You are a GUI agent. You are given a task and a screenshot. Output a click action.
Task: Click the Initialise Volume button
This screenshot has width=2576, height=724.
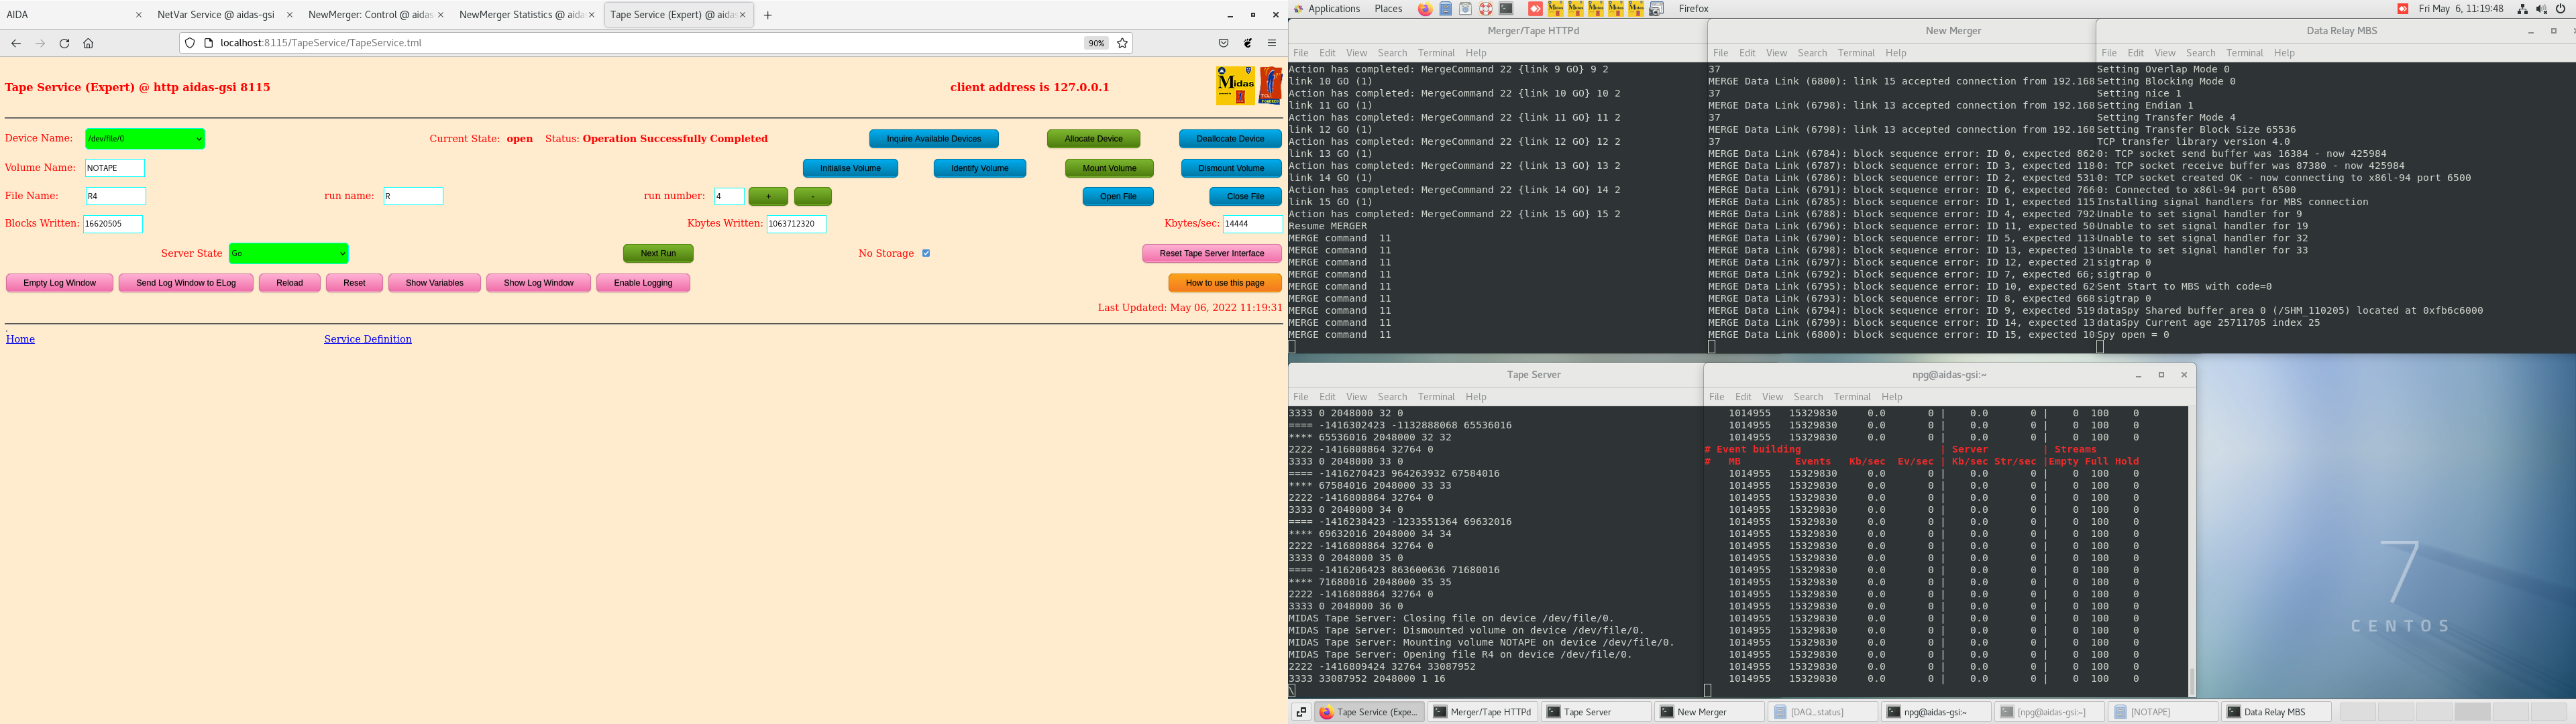850,168
